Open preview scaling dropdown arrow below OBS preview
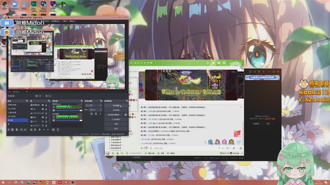Screen dimensions: 330x185 [27, 92]
